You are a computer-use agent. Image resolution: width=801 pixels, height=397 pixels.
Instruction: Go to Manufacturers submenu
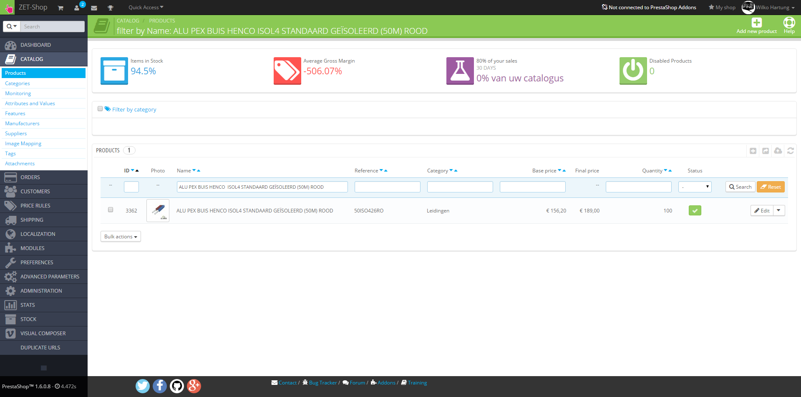pos(22,124)
